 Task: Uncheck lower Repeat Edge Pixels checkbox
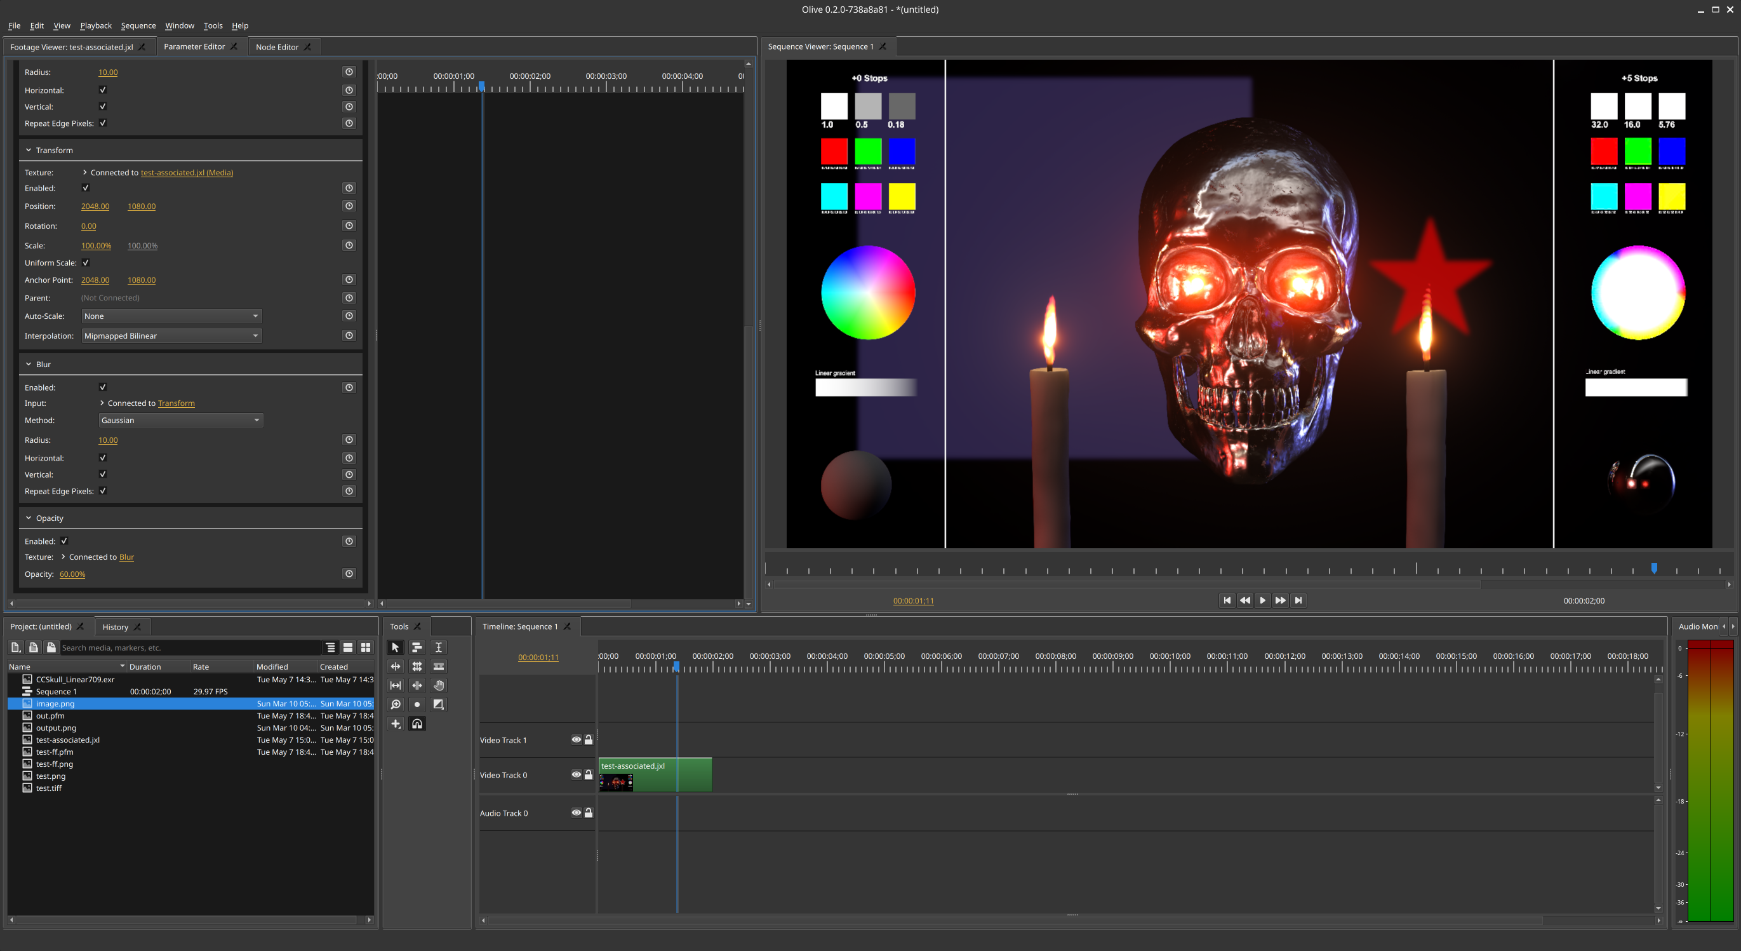103,491
